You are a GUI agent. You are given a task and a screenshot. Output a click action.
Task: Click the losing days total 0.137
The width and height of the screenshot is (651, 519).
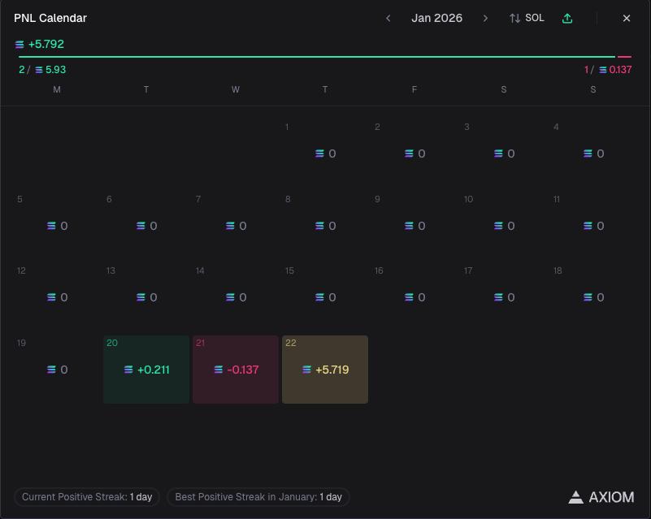(x=620, y=70)
